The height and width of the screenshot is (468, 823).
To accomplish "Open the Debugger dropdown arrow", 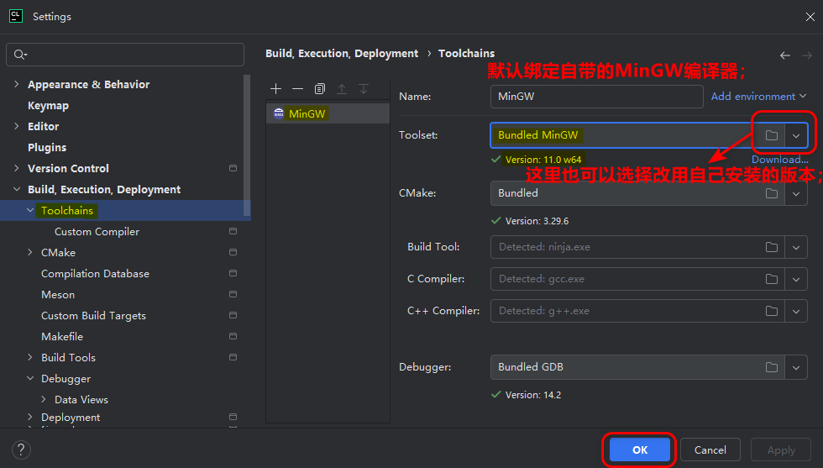I will coord(796,367).
